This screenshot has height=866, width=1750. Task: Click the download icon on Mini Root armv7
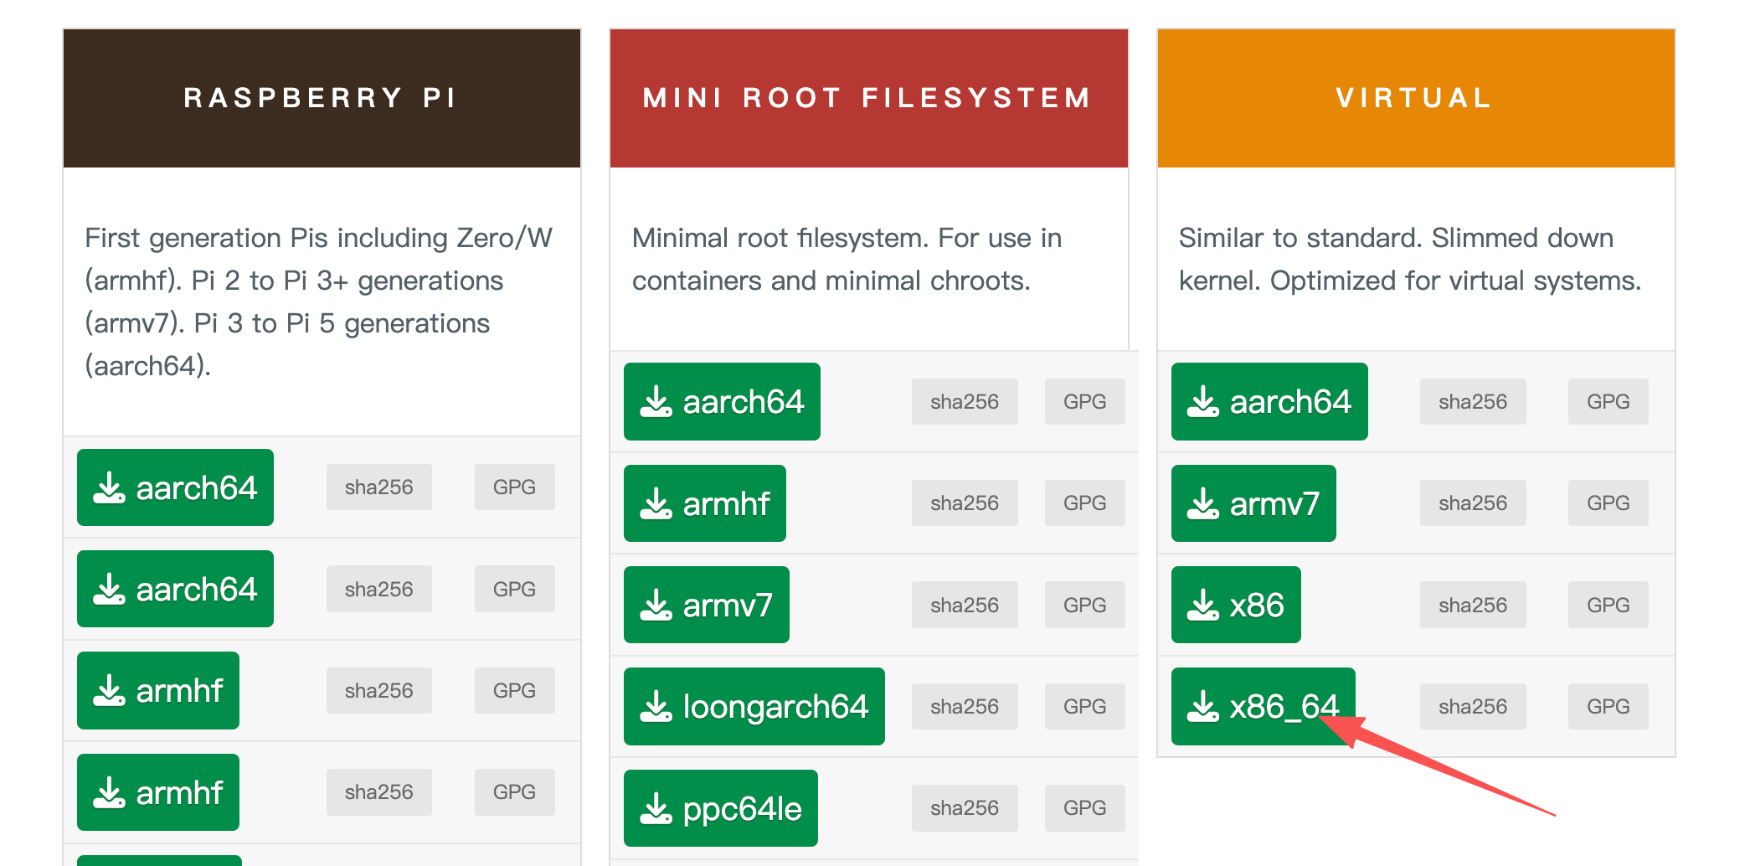coord(656,605)
